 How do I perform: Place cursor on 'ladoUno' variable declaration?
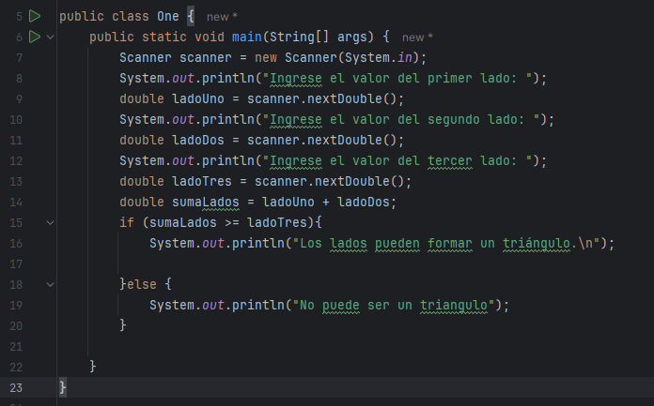198,98
